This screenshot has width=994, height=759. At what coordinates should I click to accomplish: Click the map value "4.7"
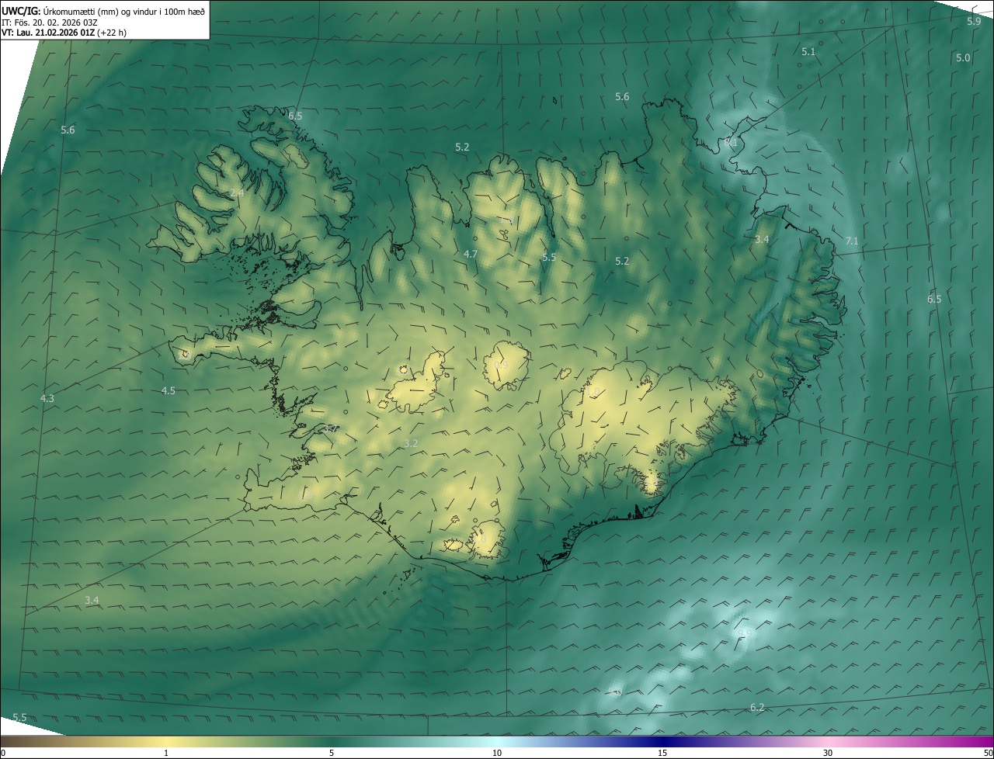(x=471, y=254)
